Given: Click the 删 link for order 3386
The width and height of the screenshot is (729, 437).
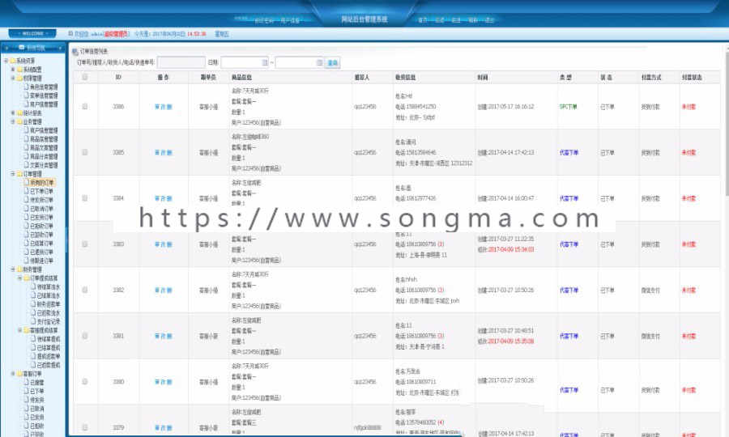Looking at the screenshot, I should pos(170,107).
